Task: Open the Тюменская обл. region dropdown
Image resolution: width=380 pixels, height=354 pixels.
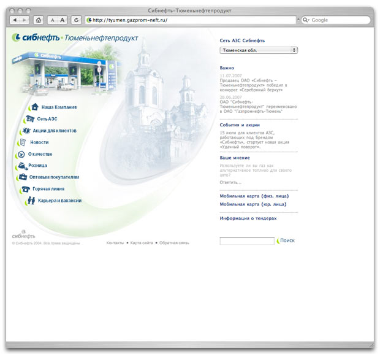Action: point(258,50)
